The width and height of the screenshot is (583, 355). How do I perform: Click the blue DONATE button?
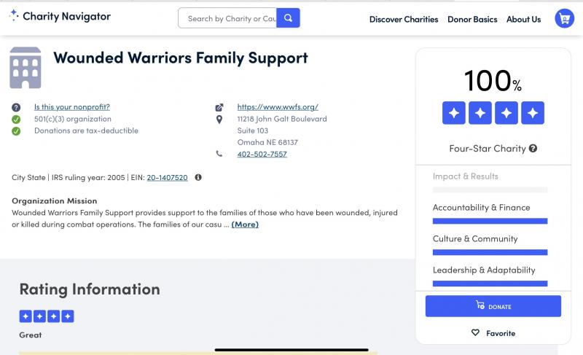(x=493, y=306)
